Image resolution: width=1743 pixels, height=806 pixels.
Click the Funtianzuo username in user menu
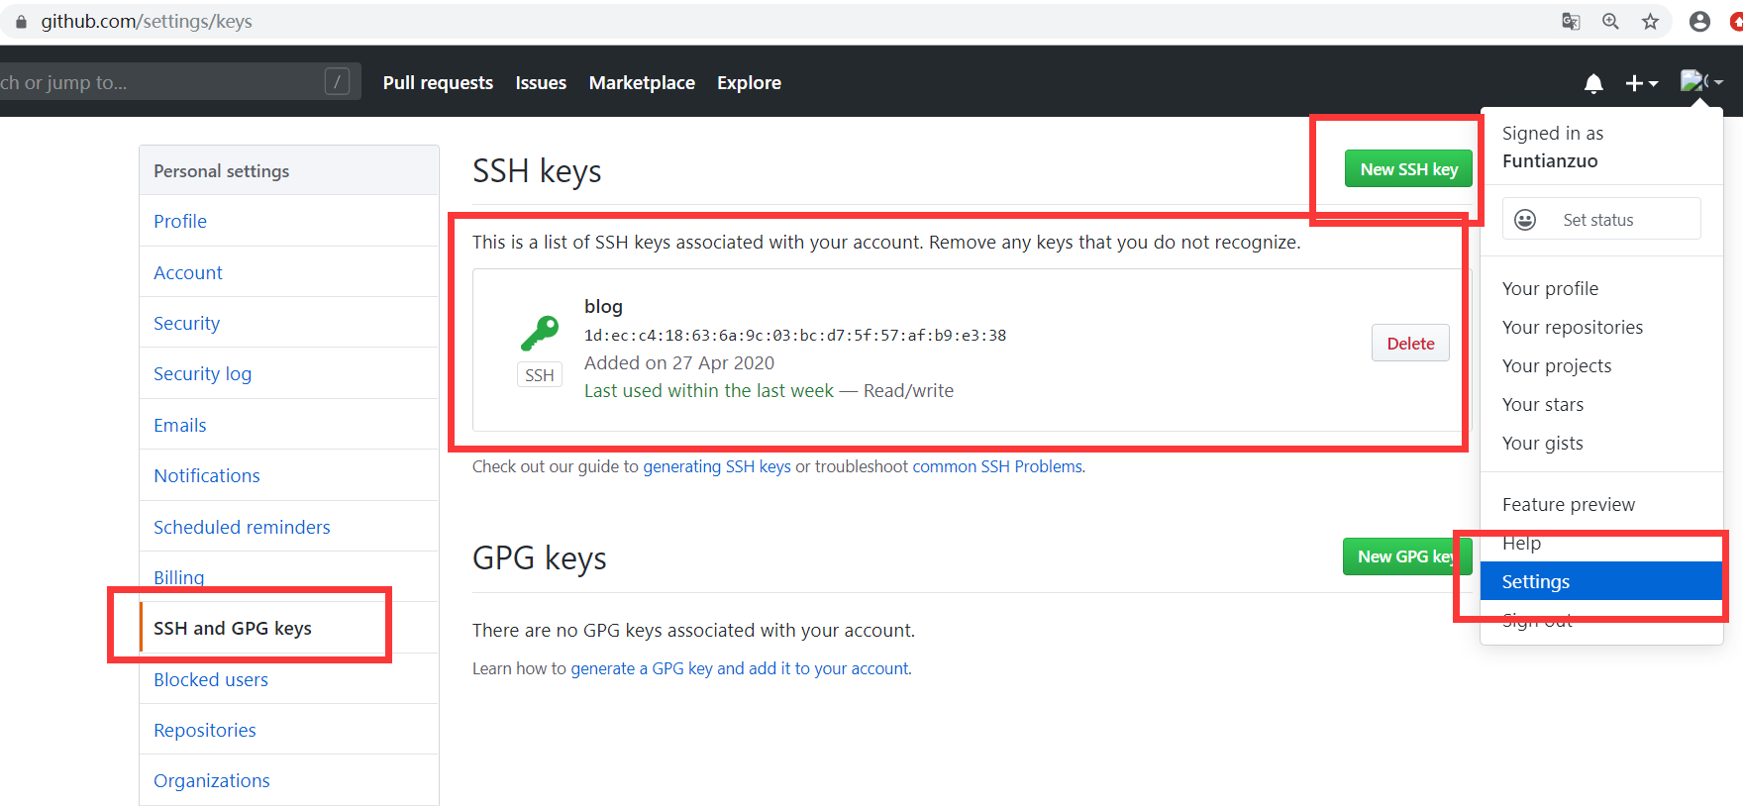coord(1550,160)
